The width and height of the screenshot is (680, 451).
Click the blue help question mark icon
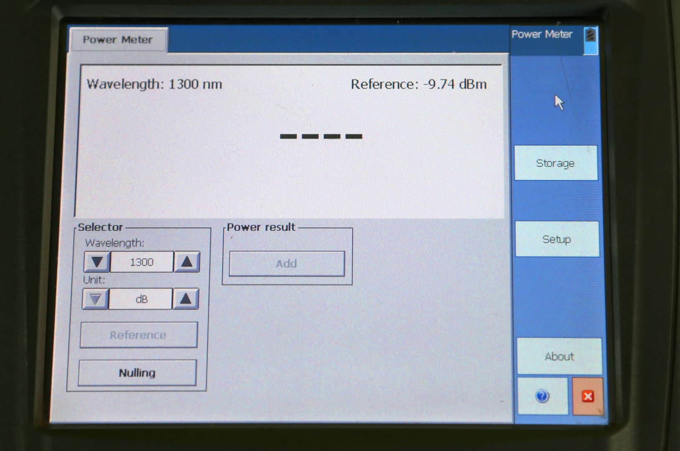pos(542,396)
